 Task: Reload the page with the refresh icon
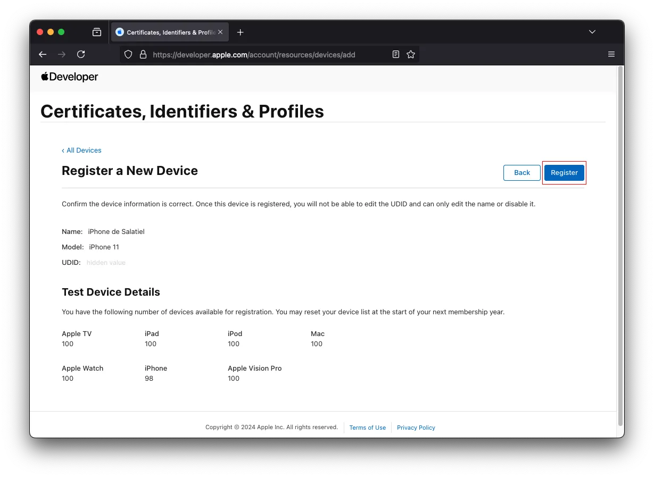pyautogui.click(x=81, y=54)
